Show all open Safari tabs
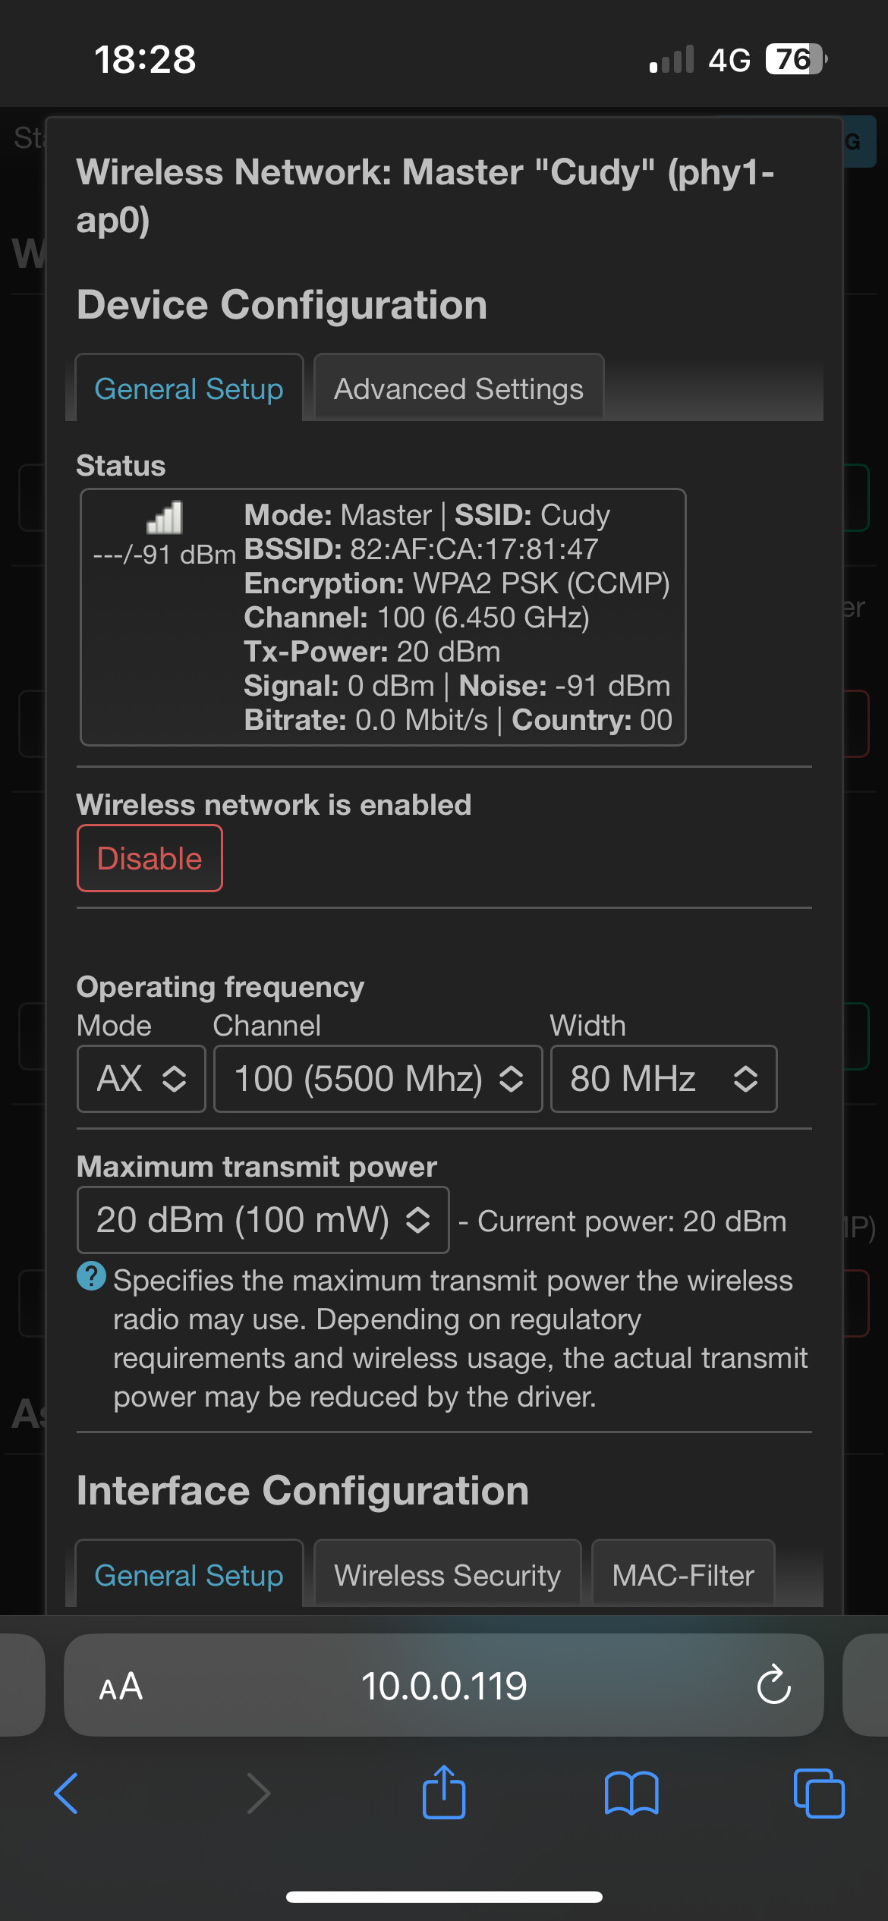Screen dimensions: 888x1921 (x=819, y=1794)
